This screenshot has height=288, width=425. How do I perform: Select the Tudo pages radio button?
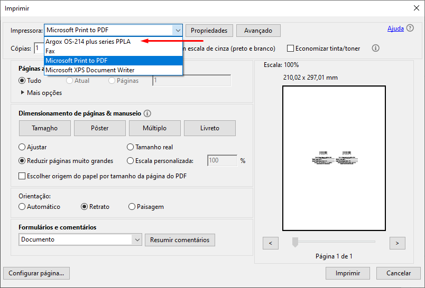pos(22,81)
